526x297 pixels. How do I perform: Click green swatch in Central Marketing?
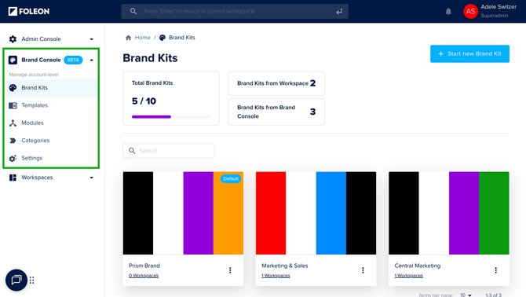click(494, 213)
